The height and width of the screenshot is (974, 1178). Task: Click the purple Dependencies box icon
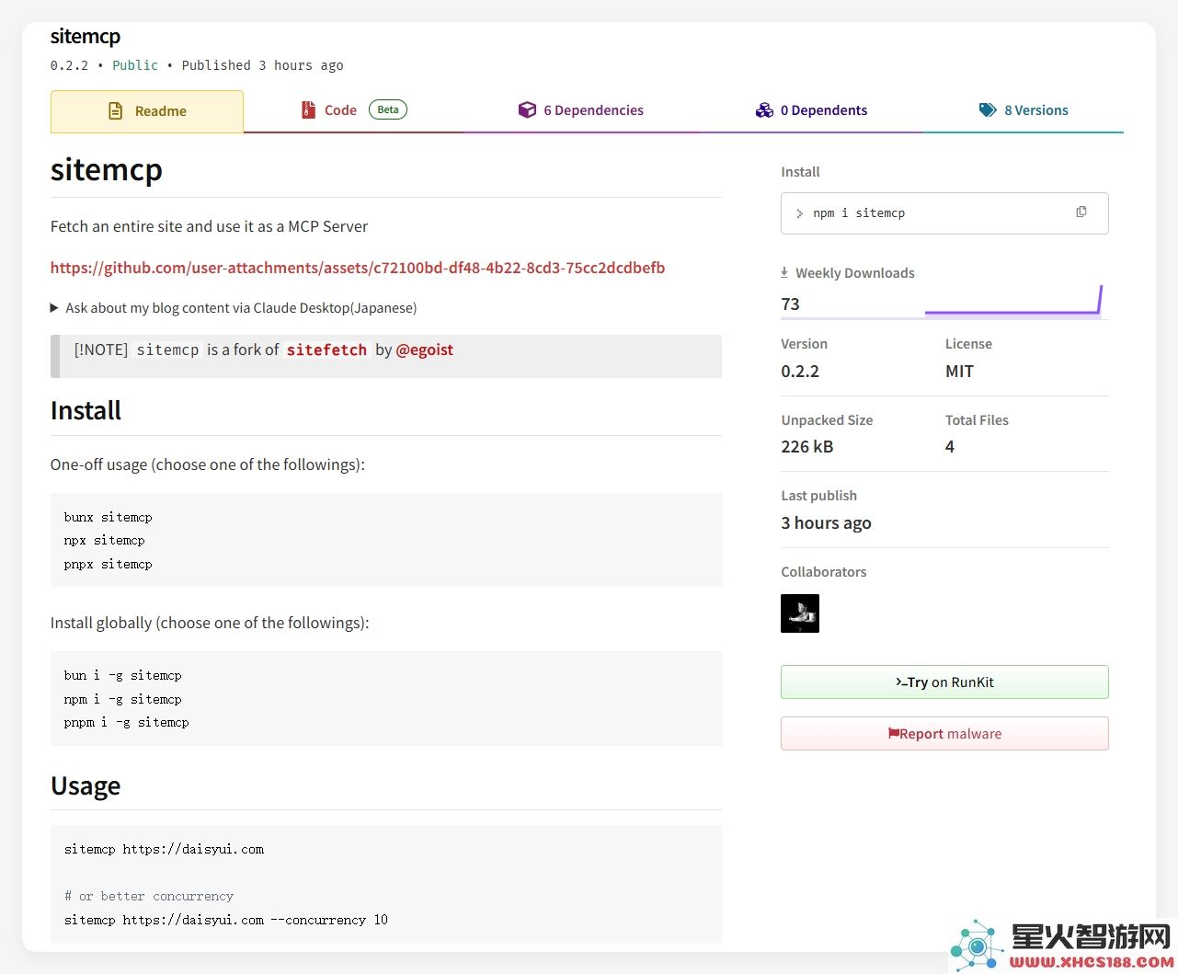point(527,110)
